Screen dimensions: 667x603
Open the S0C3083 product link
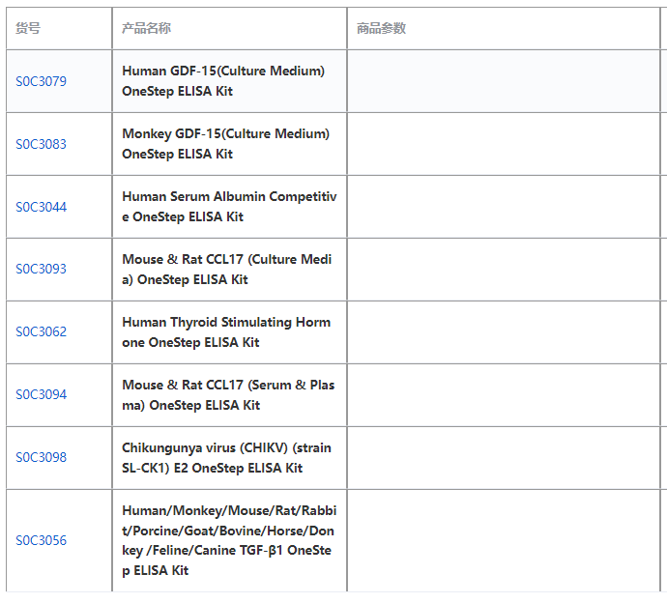(41, 144)
